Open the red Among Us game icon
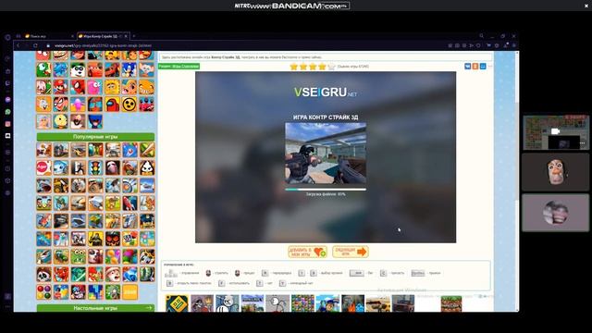Image resolution: width=592 pixels, height=333 pixels. click(x=112, y=105)
